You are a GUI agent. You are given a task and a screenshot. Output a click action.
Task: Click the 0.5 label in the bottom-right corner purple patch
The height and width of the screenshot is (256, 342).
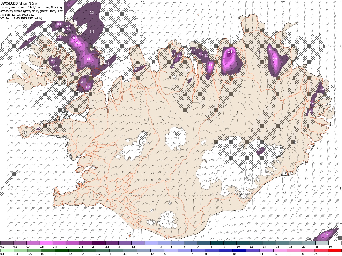tap(326, 234)
